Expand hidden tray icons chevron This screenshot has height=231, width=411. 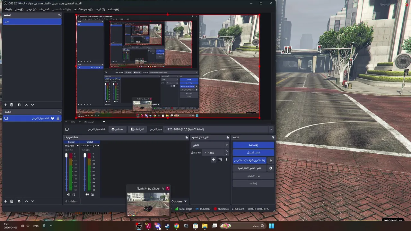[x=51, y=226]
